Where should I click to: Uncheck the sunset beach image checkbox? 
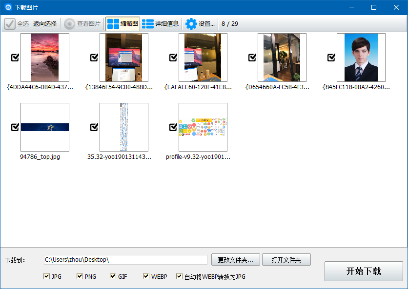pos(15,58)
